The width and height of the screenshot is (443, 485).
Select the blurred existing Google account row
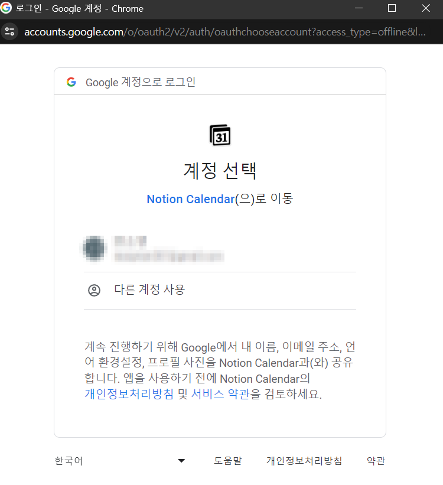pyautogui.click(x=220, y=249)
